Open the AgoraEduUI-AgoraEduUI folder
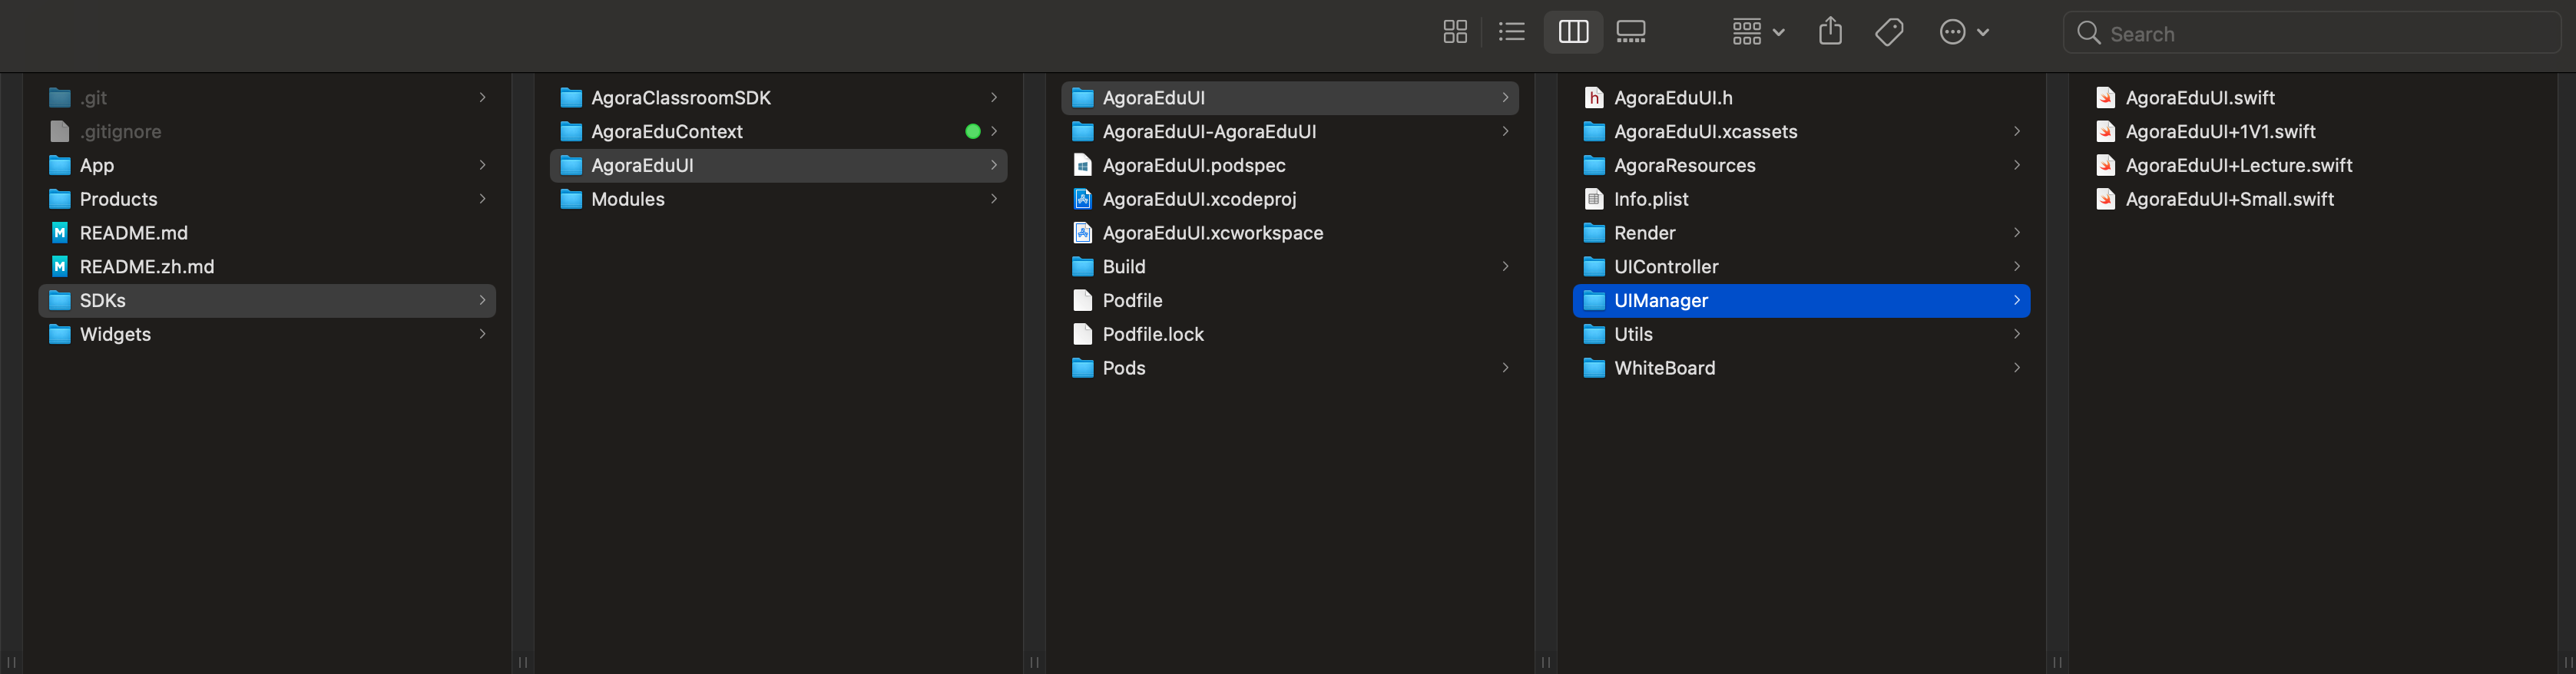This screenshot has width=2576, height=674. click(1290, 132)
